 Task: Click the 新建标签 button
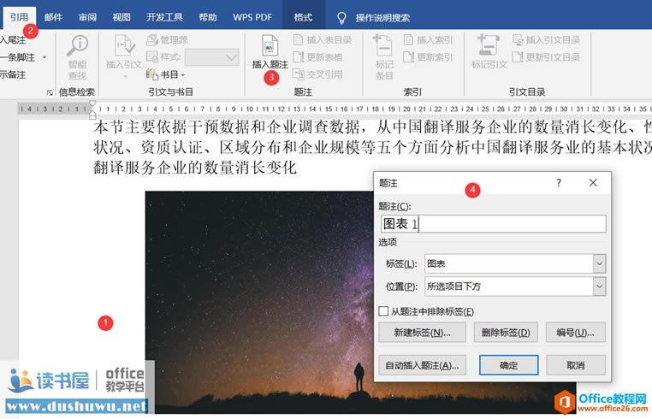(x=422, y=332)
